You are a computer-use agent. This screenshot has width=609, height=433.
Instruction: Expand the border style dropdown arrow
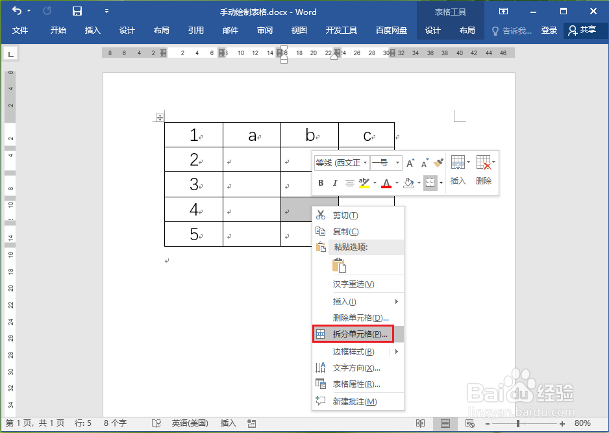(441, 182)
